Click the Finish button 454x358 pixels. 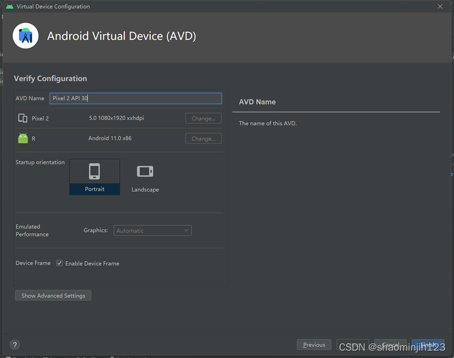(x=428, y=345)
